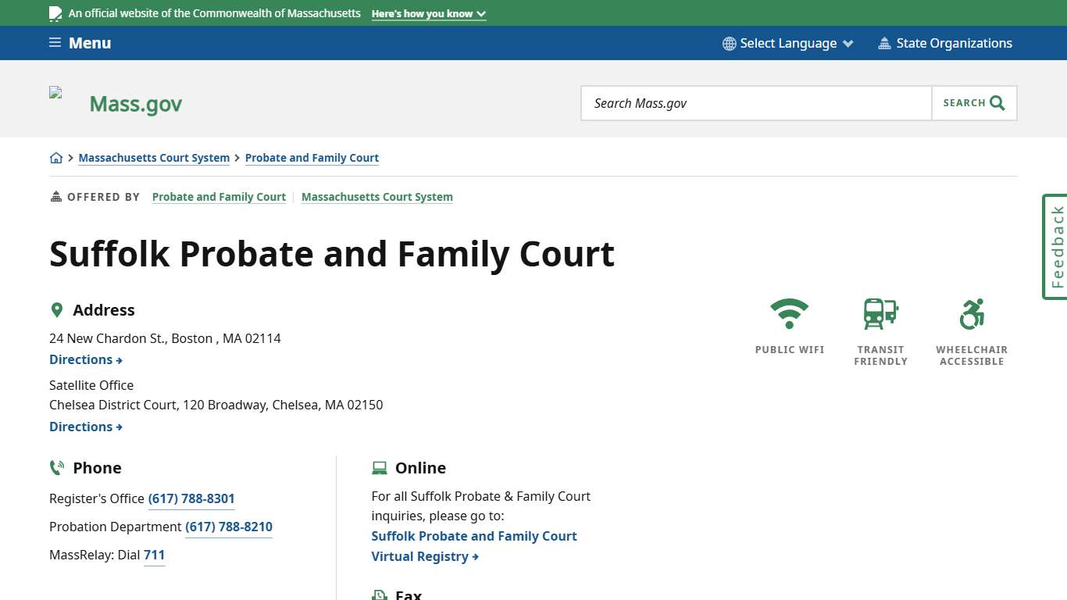Open the Feedback tab on the right edge

(1055, 246)
